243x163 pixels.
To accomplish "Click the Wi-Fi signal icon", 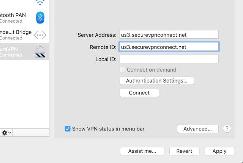I will pyautogui.click(x=40, y=3).
